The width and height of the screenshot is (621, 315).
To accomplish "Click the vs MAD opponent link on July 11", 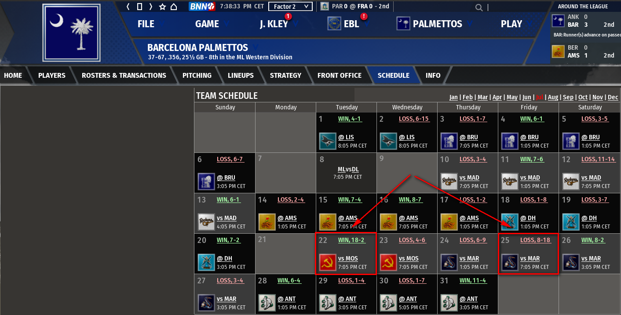I will point(530,178).
